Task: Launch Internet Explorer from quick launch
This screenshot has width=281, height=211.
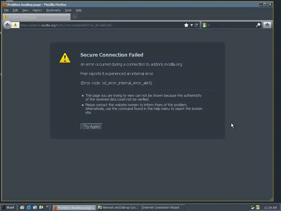Action: pos(29,207)
